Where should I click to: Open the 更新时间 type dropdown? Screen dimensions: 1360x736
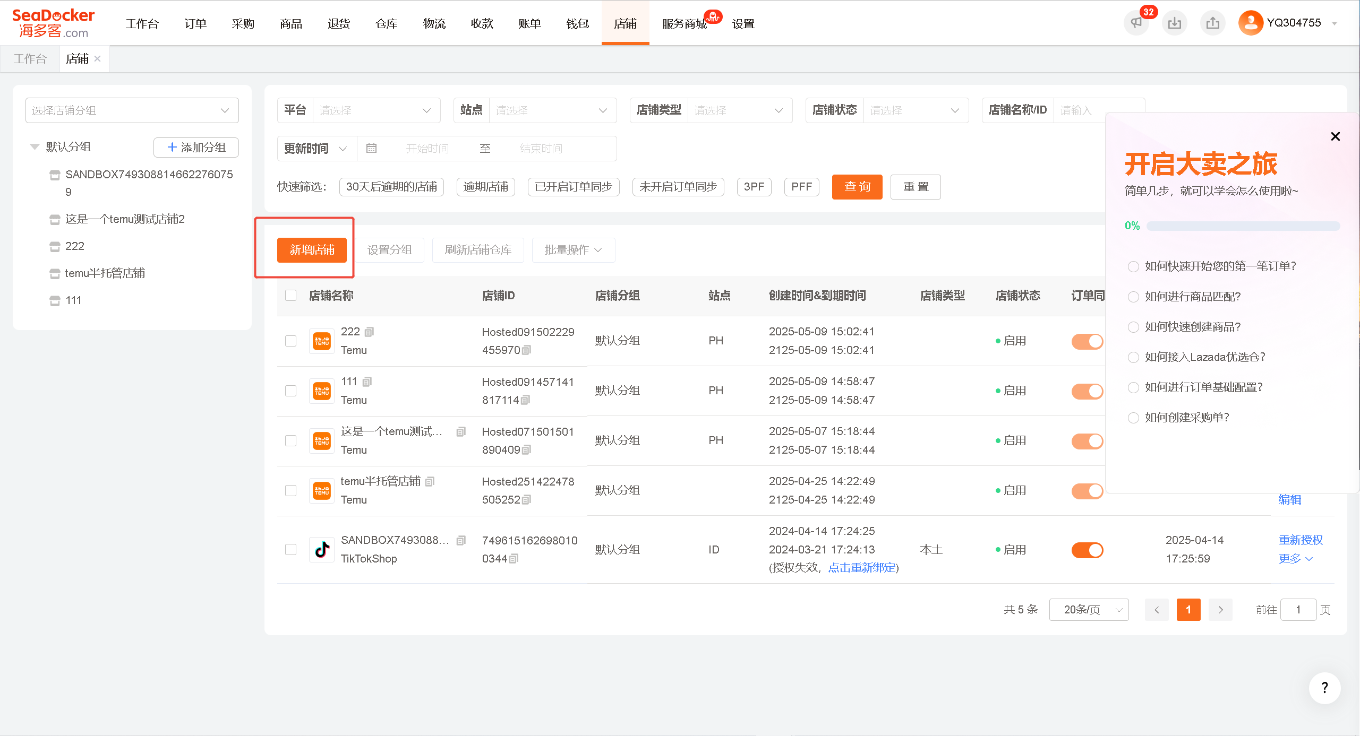[317, 149]
